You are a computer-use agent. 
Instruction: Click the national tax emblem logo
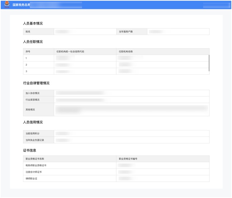pyautogui.click(x=7, y=5)
